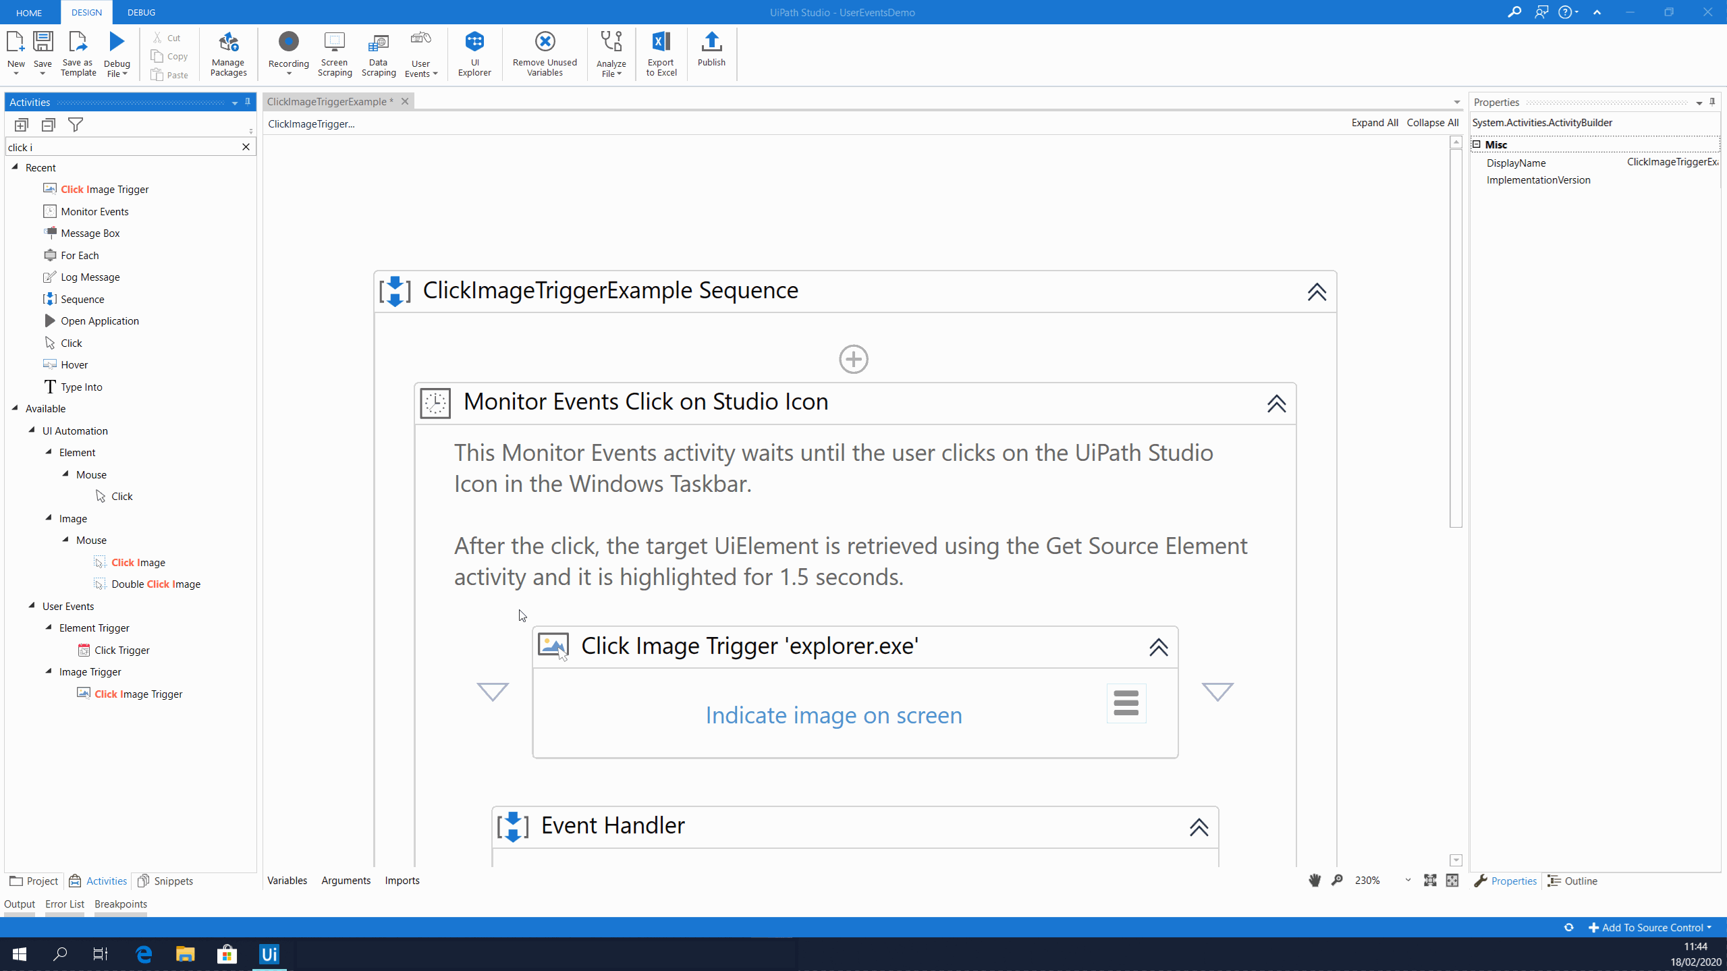Click the New file icon
Image resolution: width=1727 pixels, height=971 pixels.
click(15, 43)
